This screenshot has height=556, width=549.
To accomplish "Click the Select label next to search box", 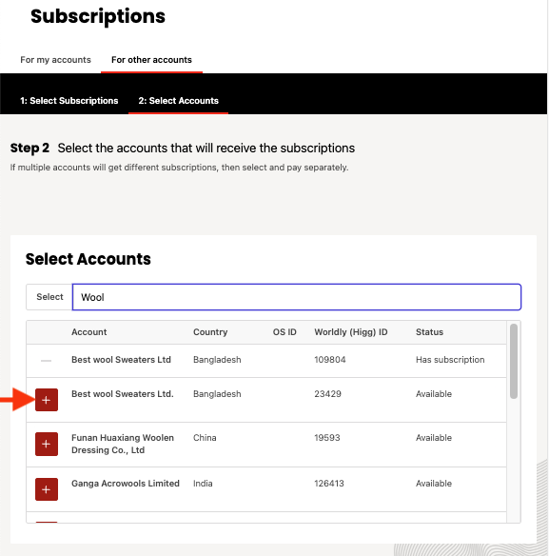I will click(x=49, y=297).
